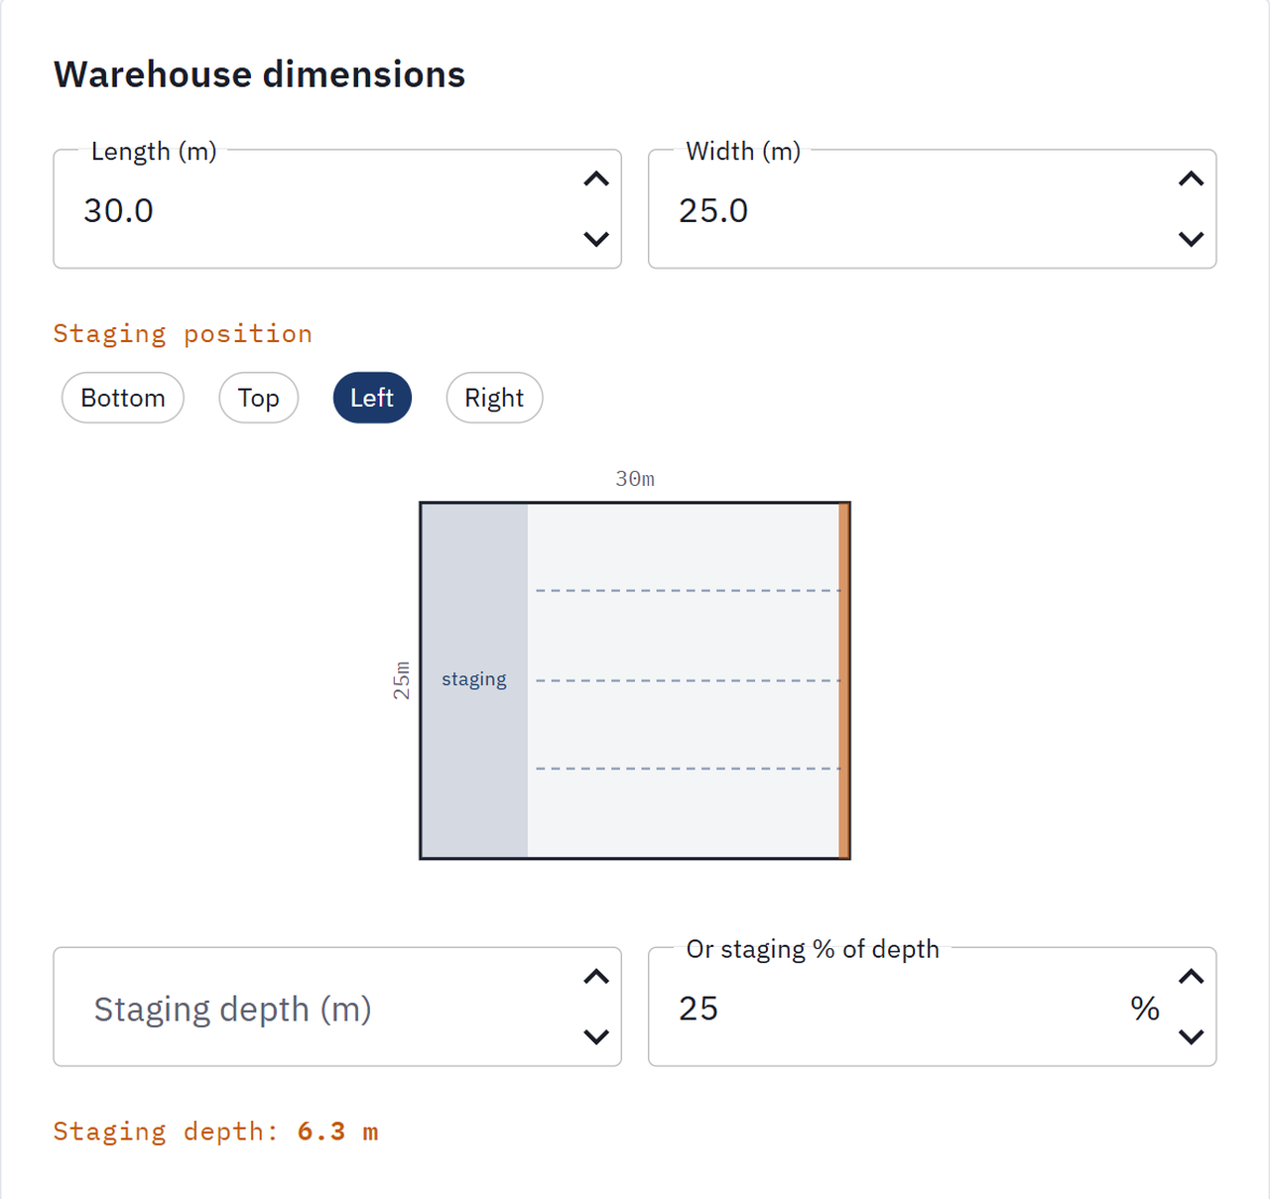1270x1199 pixels.
Task: Click the down arrow on Staging depth field
Action: point(596,1037)
